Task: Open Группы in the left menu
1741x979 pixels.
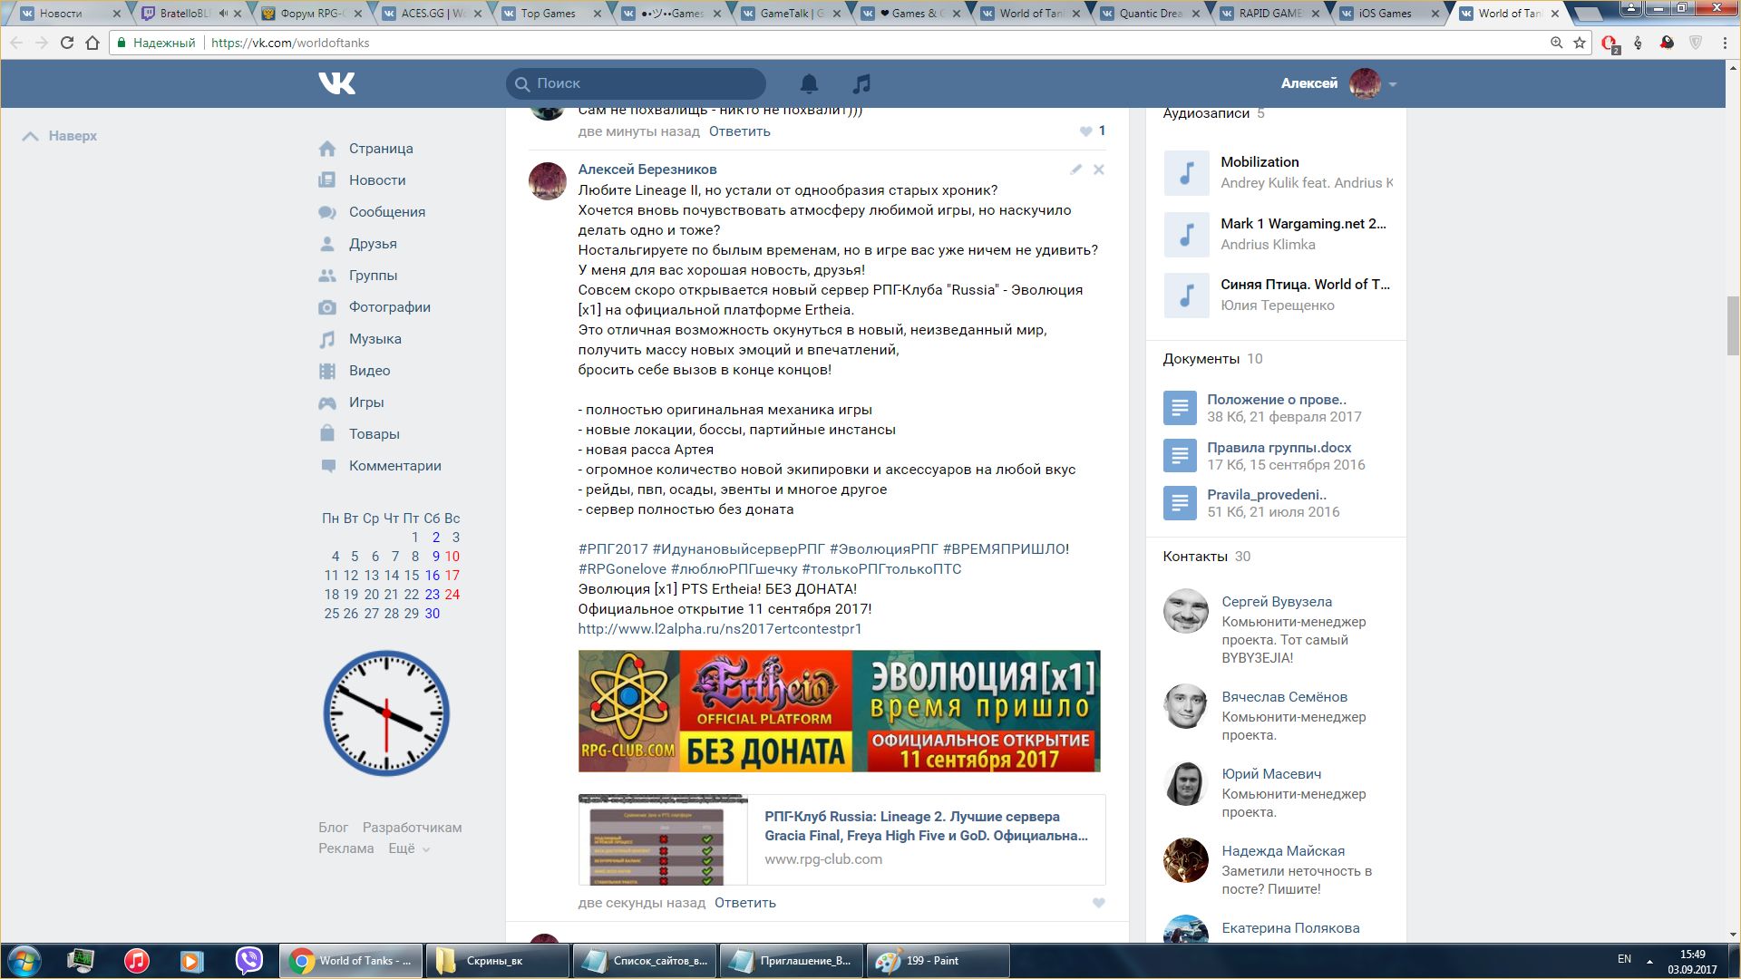Action: (373, 276)
